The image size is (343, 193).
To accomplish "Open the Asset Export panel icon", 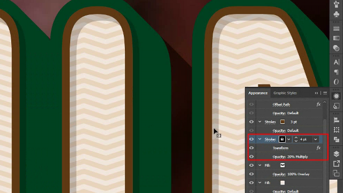I will (336, 164).
